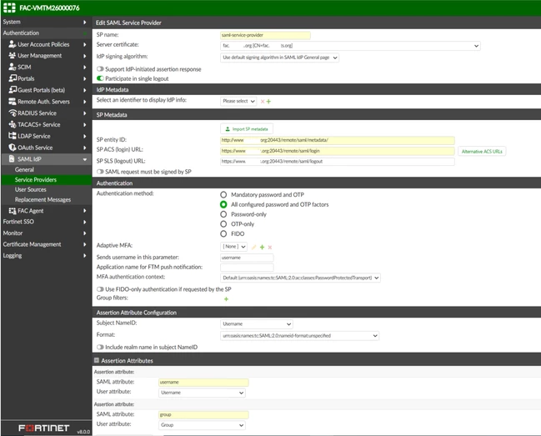Click SP ACS (login) URL field
Viewport: 541px width, 436px height.
tap(338, 151)
